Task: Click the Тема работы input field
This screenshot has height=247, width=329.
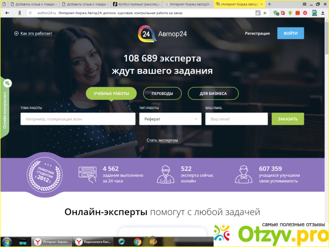Action: 77,119
